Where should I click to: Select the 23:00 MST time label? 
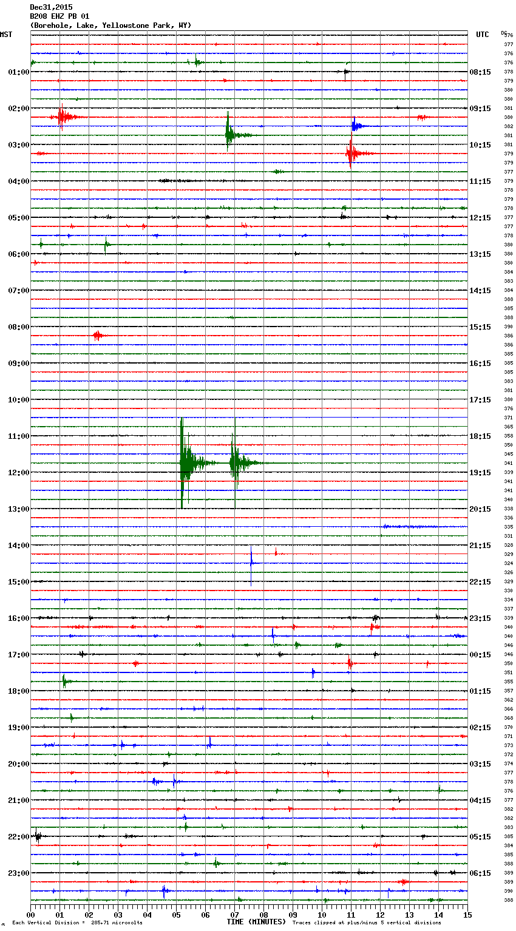[19, 873]
